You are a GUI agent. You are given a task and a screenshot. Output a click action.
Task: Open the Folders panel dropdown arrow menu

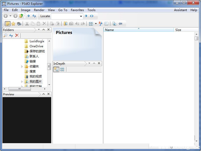click(39, 30)
